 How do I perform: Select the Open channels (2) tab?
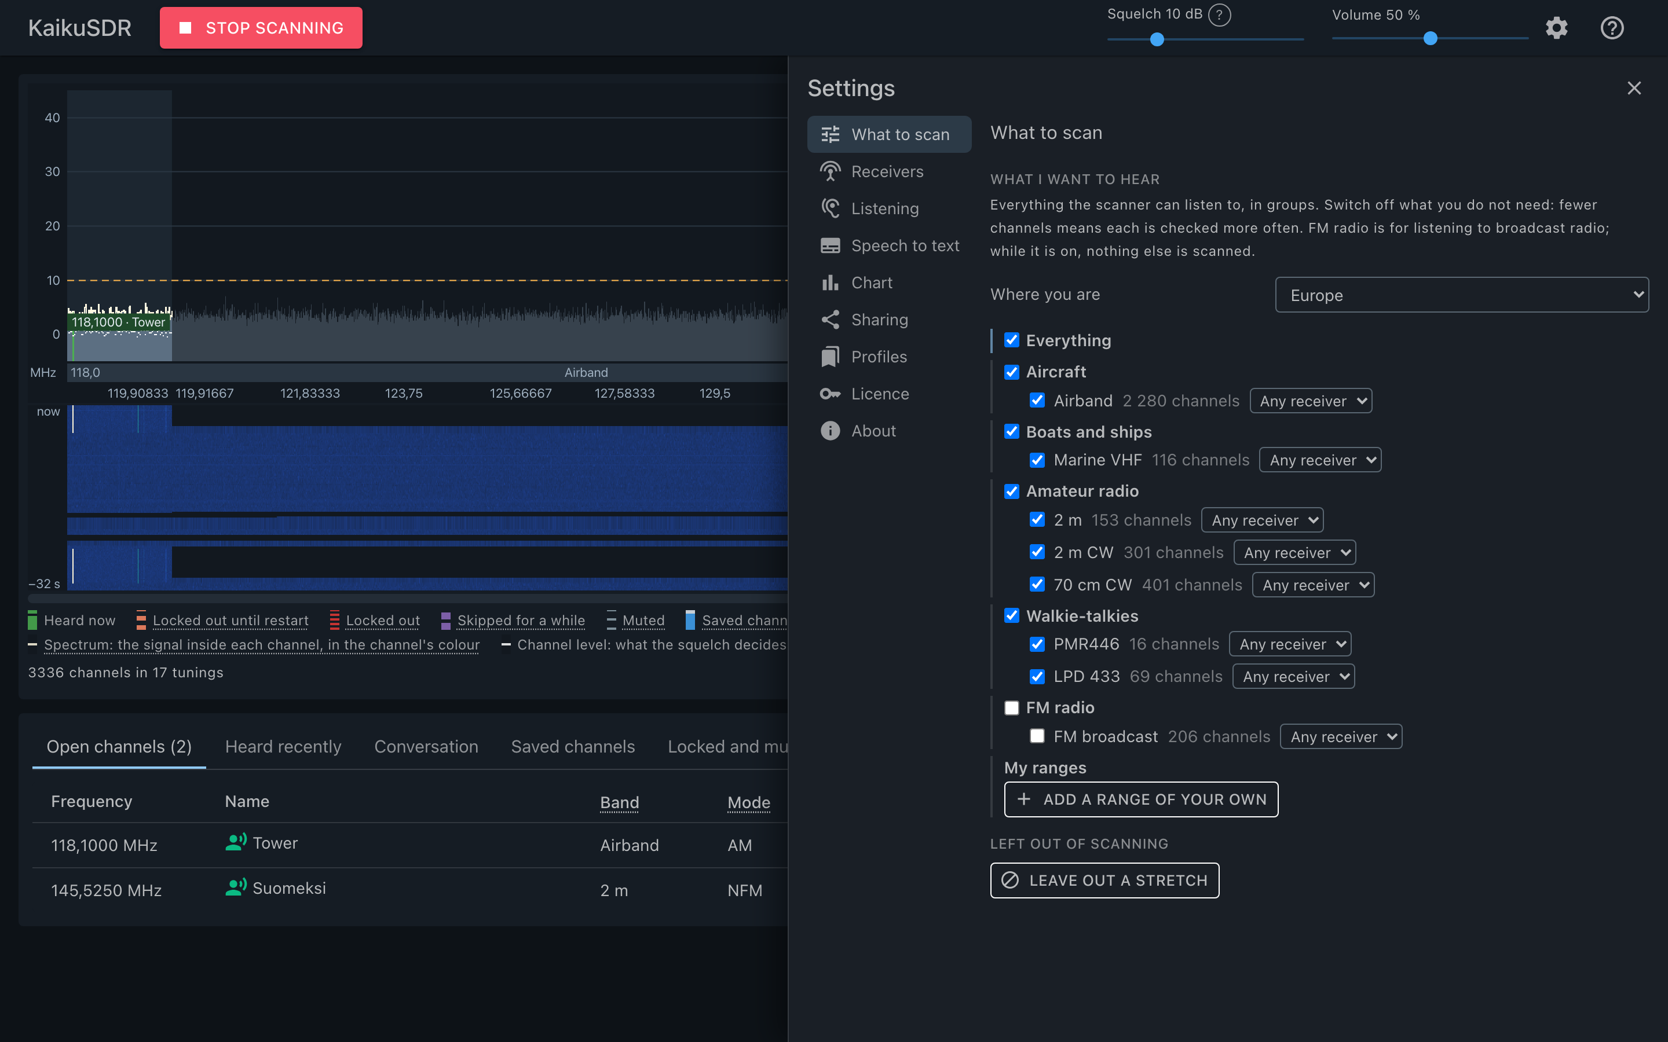[x=119, y=746]
